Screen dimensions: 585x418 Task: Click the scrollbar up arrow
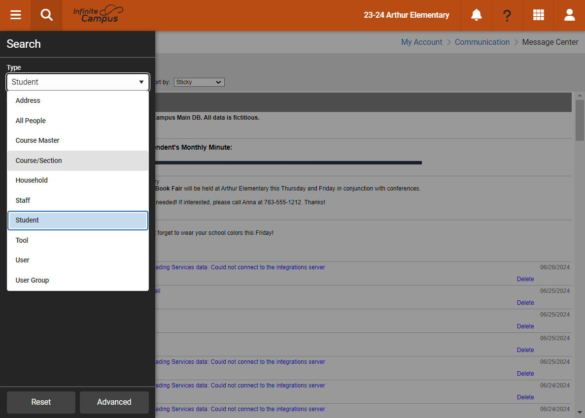tap(580, 96)
